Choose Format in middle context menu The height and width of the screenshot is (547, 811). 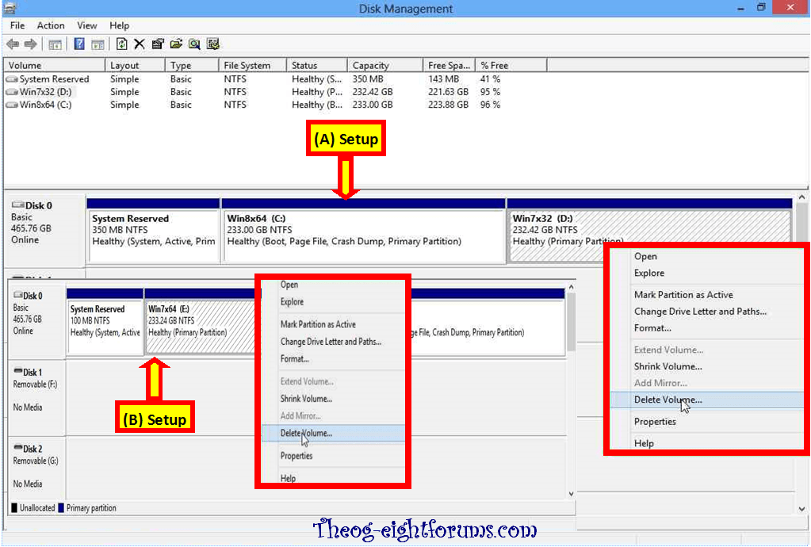333,359
